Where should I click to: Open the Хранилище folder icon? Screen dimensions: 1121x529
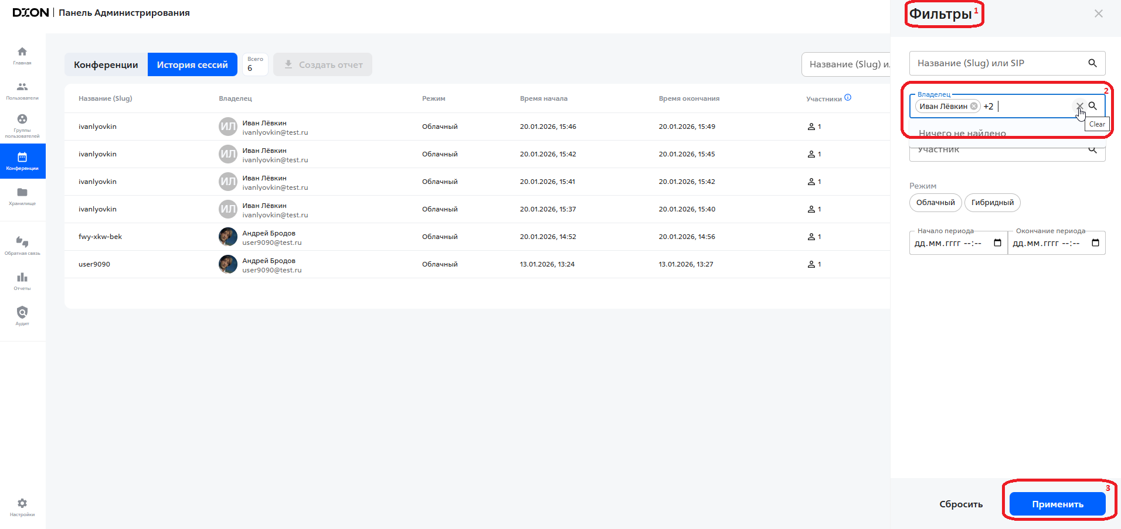(x=22, y=196)
